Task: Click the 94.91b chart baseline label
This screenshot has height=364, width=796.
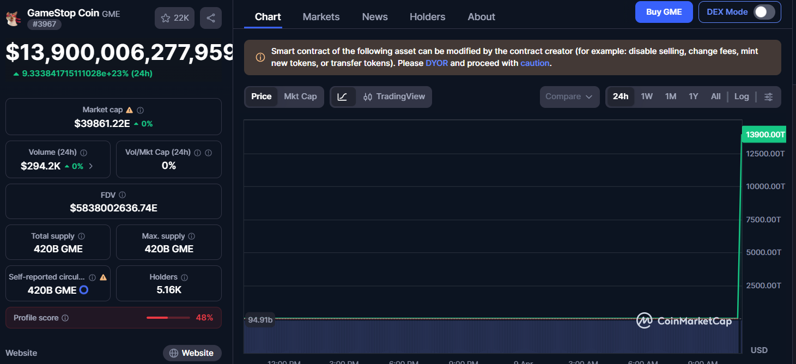Action: click(x=259, y=320)
